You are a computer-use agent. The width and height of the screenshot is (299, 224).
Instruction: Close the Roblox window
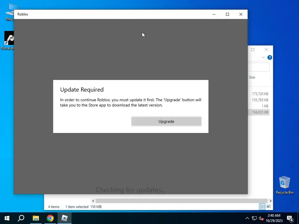tap(241, 14)
